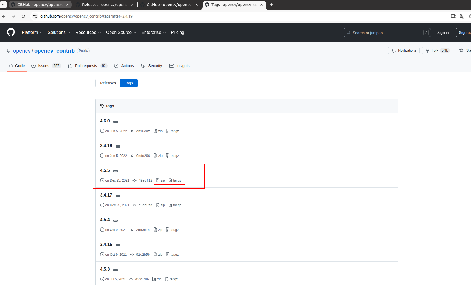471x285 pixels.
Task: Open tag 4.5.3
Action: [x=105, y=269]
